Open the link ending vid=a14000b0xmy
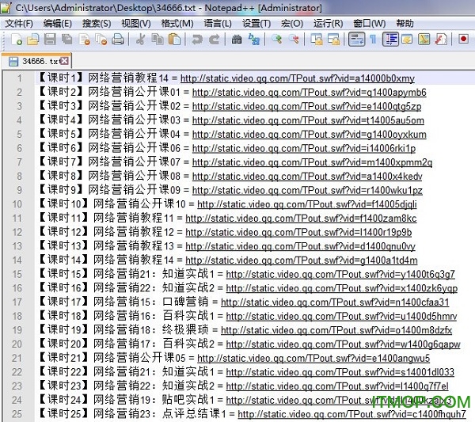 coord(298,78)
